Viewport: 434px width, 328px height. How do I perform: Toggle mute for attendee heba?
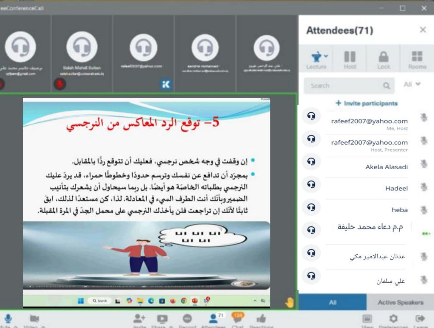(x=423, y=210)
